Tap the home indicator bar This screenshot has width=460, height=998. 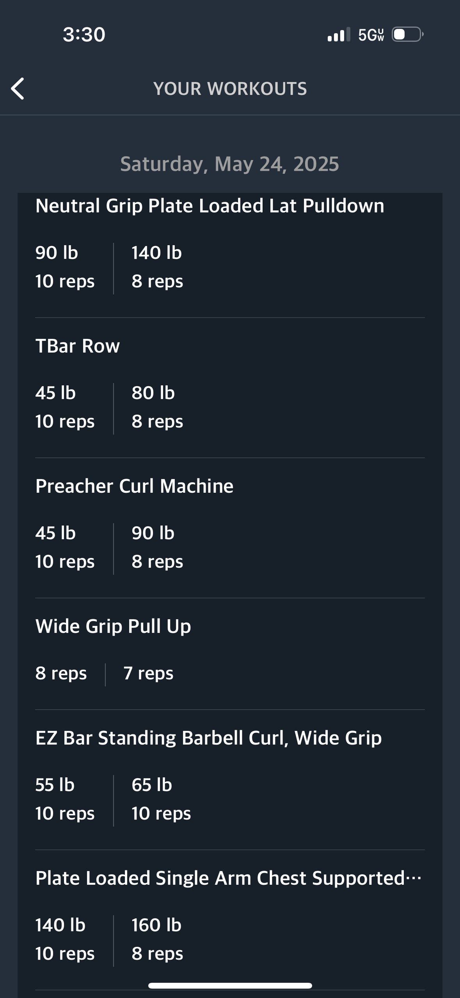[x=230, y=986]
